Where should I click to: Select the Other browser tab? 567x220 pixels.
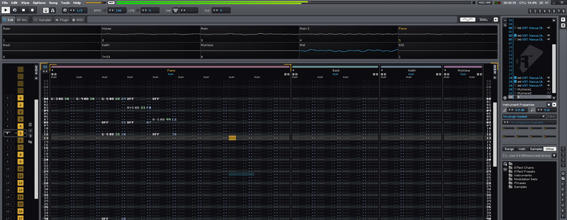click(550, 149)
